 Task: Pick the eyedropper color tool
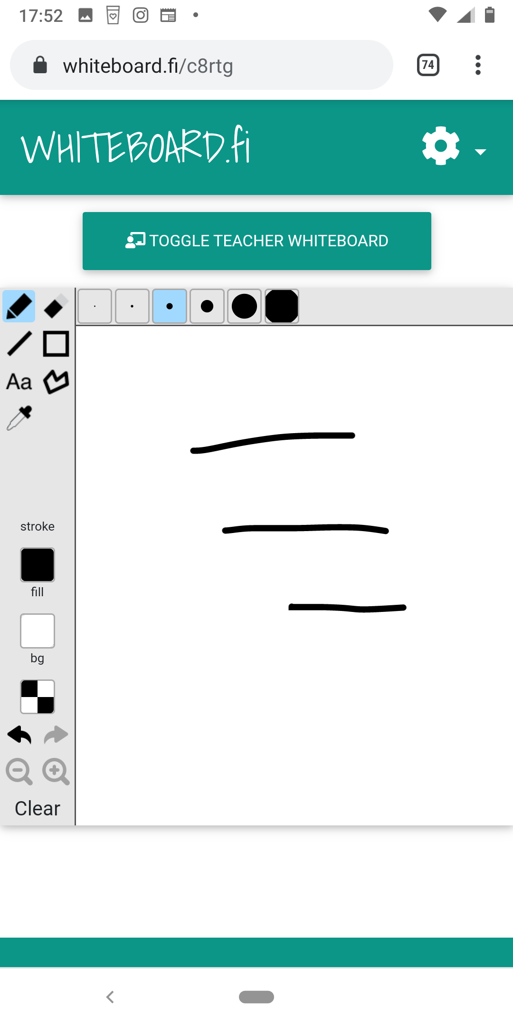[x=19, y=418]
